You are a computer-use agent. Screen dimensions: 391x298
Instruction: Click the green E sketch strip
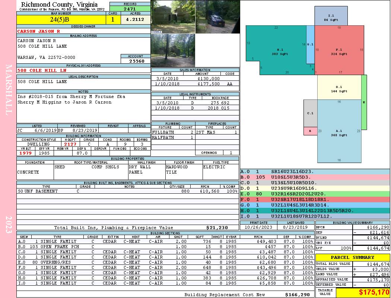point(364,102)
